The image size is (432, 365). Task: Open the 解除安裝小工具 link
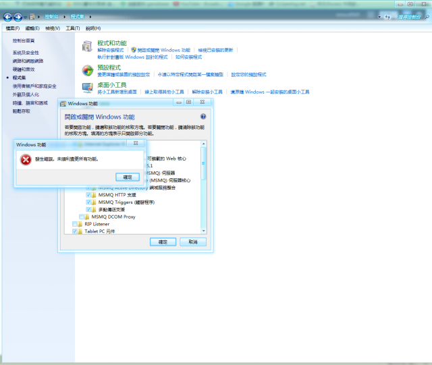[207, 92]
